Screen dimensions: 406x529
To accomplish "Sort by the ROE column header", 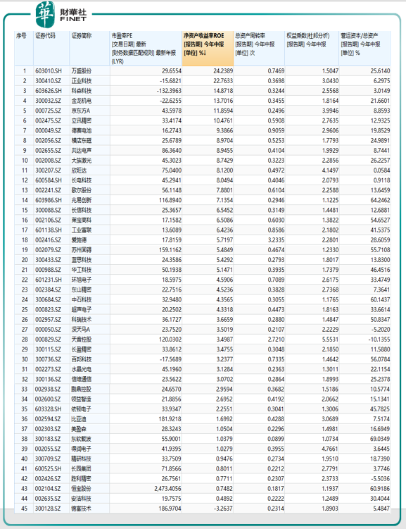I will click(208, 49).
